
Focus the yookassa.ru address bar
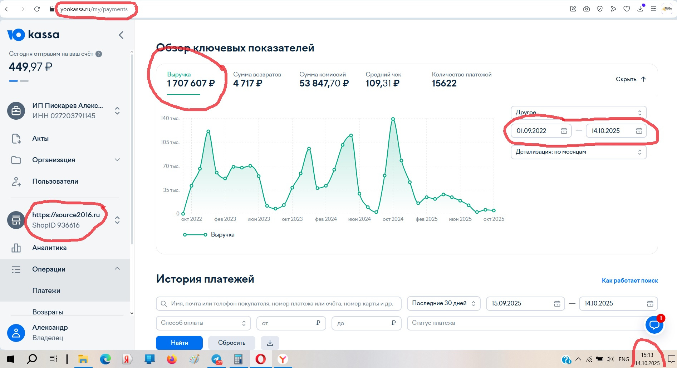tap(94, 9)
